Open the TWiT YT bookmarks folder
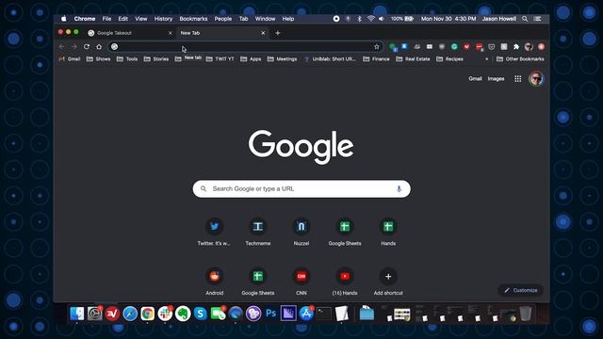 220,59
